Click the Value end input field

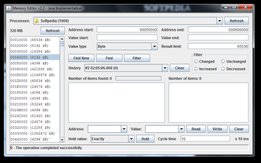coord(218,37)
